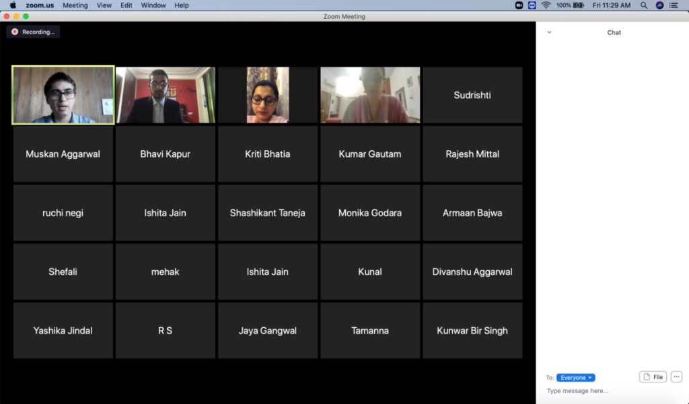689x404 pixels.
Task: Click the red Recording indicator dot
Action: (x=14, y=31)
